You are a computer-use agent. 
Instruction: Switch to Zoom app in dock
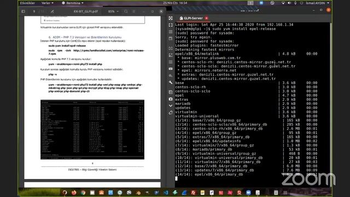pyautogui.click(x=248, y=193)
